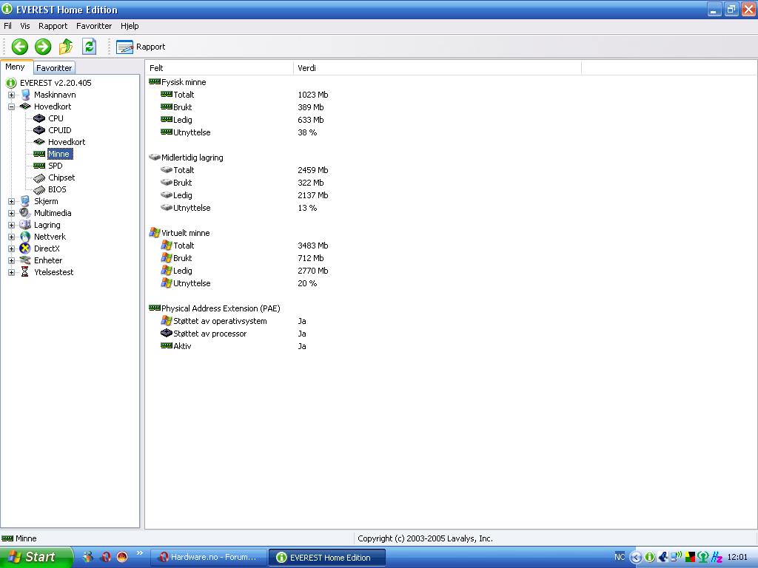Click the Lagring storage icon
758x568 pixels.
point(25,225)
